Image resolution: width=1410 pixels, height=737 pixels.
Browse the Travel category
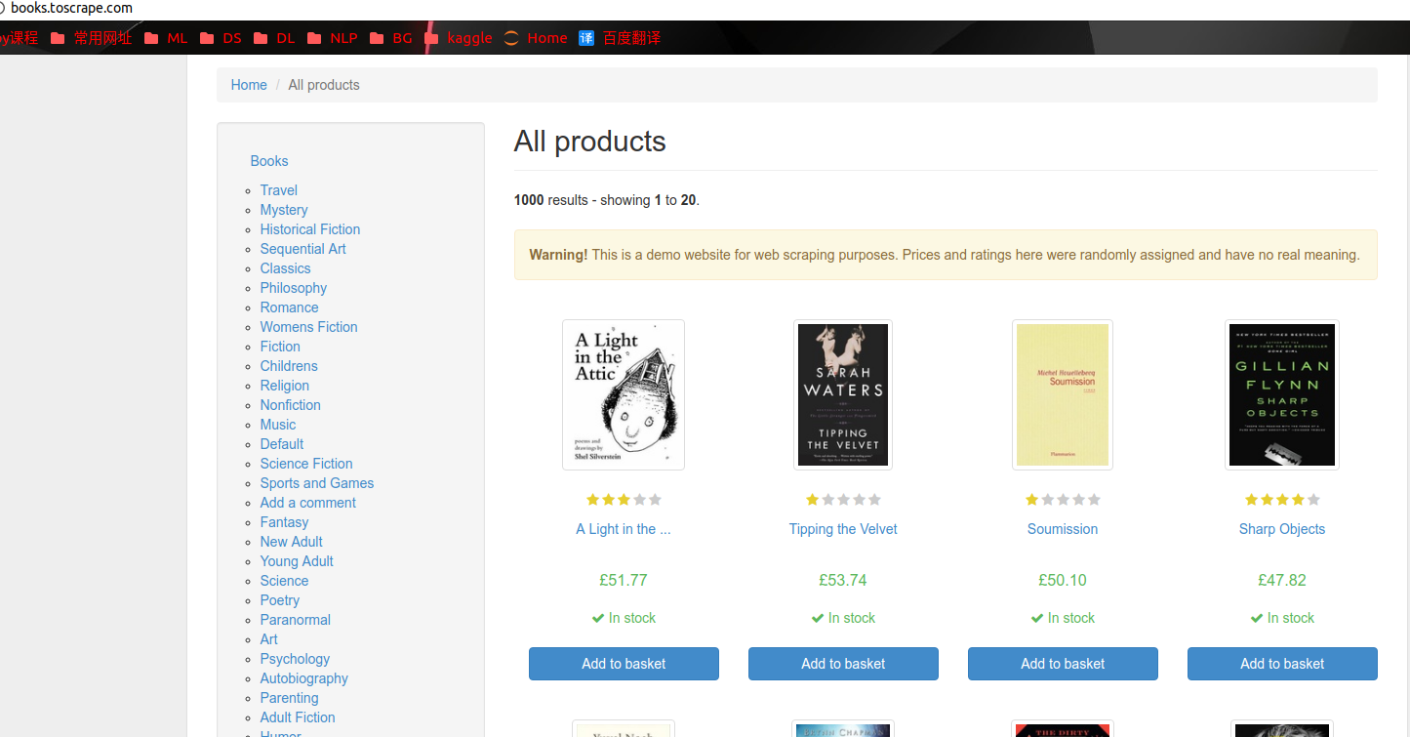(x=278, y=190)
